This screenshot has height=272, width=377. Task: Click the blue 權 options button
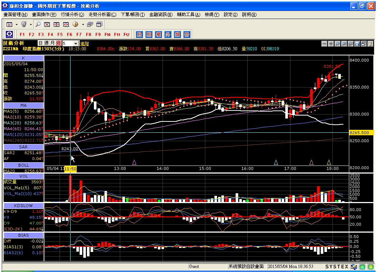click(158, 34)
